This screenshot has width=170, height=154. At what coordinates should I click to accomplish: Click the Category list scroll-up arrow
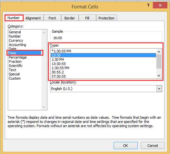pyautogui.click(x=44, y=32)
